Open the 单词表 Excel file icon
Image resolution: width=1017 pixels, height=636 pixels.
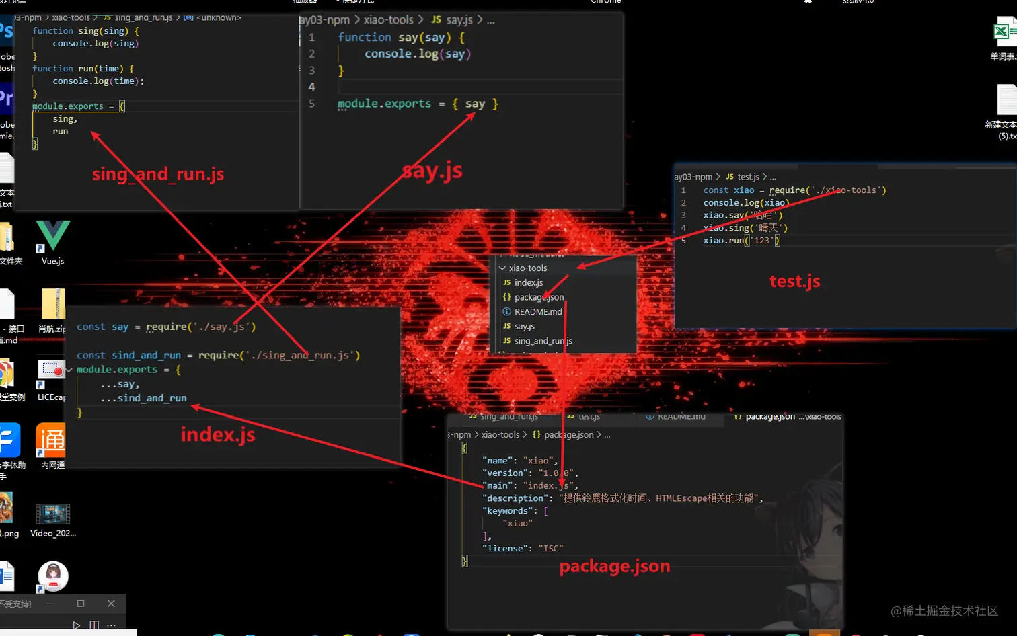tap(1004, 38)
